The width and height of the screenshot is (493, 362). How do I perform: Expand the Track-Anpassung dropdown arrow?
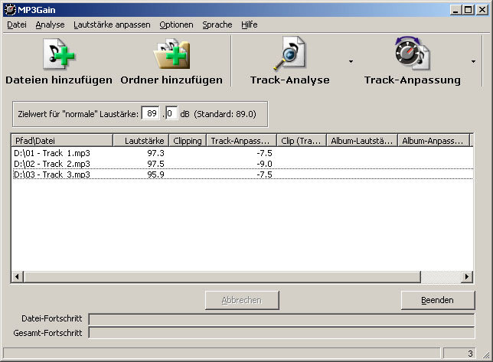[x=473, y=61]
